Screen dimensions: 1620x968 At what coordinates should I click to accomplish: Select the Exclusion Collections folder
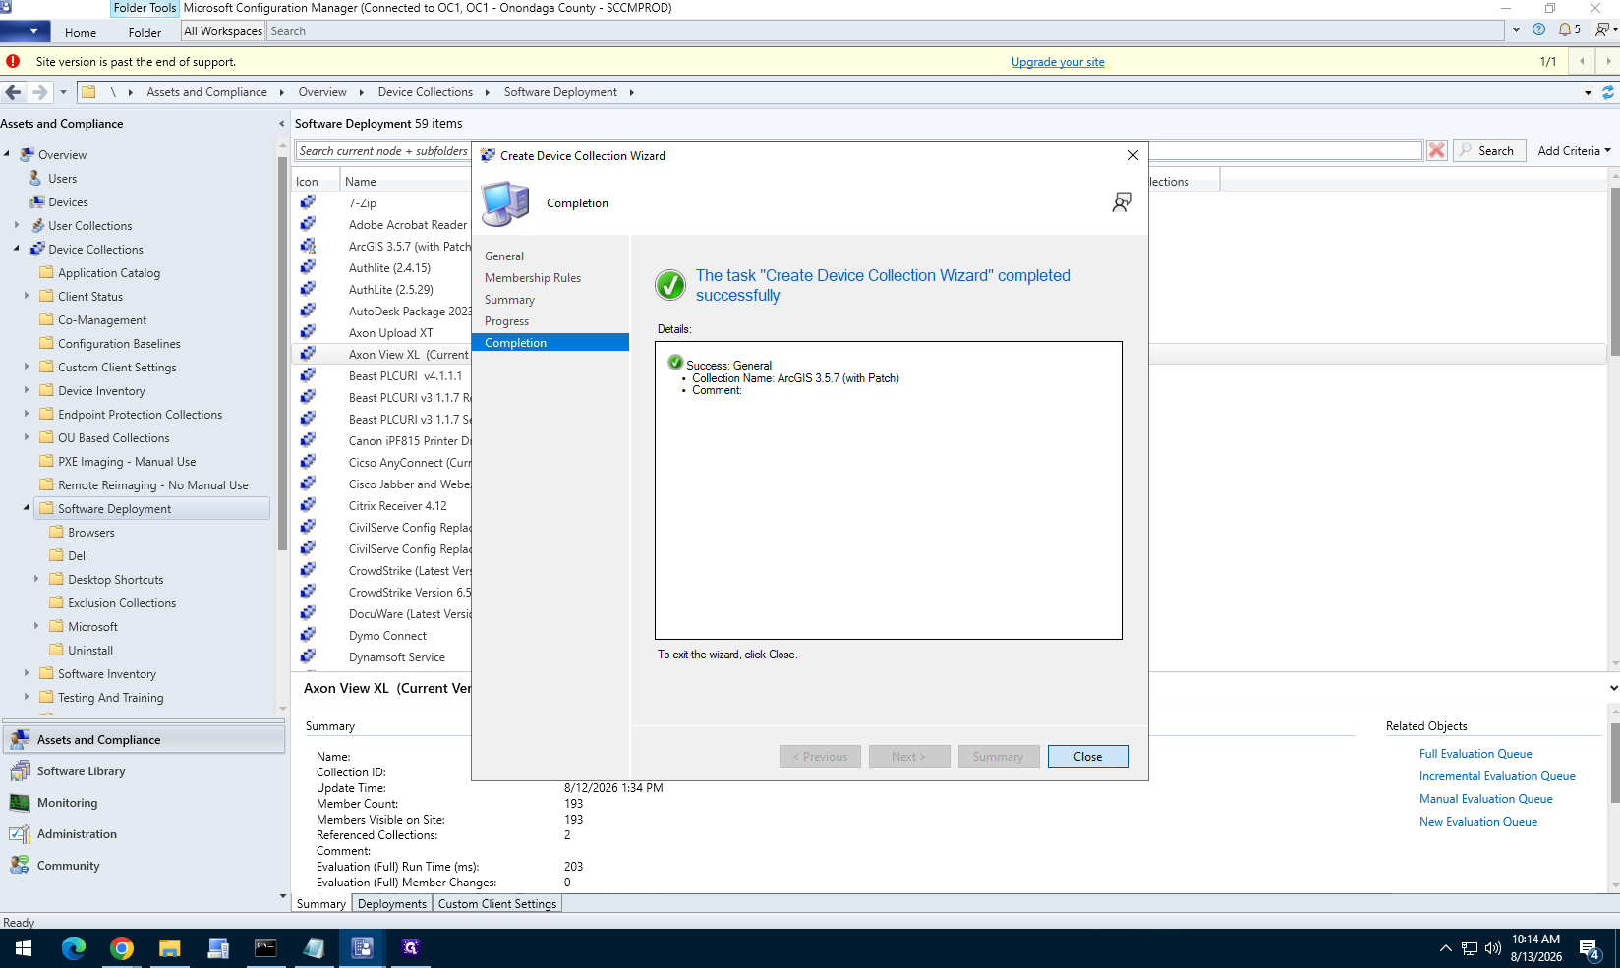coord(122,603)
